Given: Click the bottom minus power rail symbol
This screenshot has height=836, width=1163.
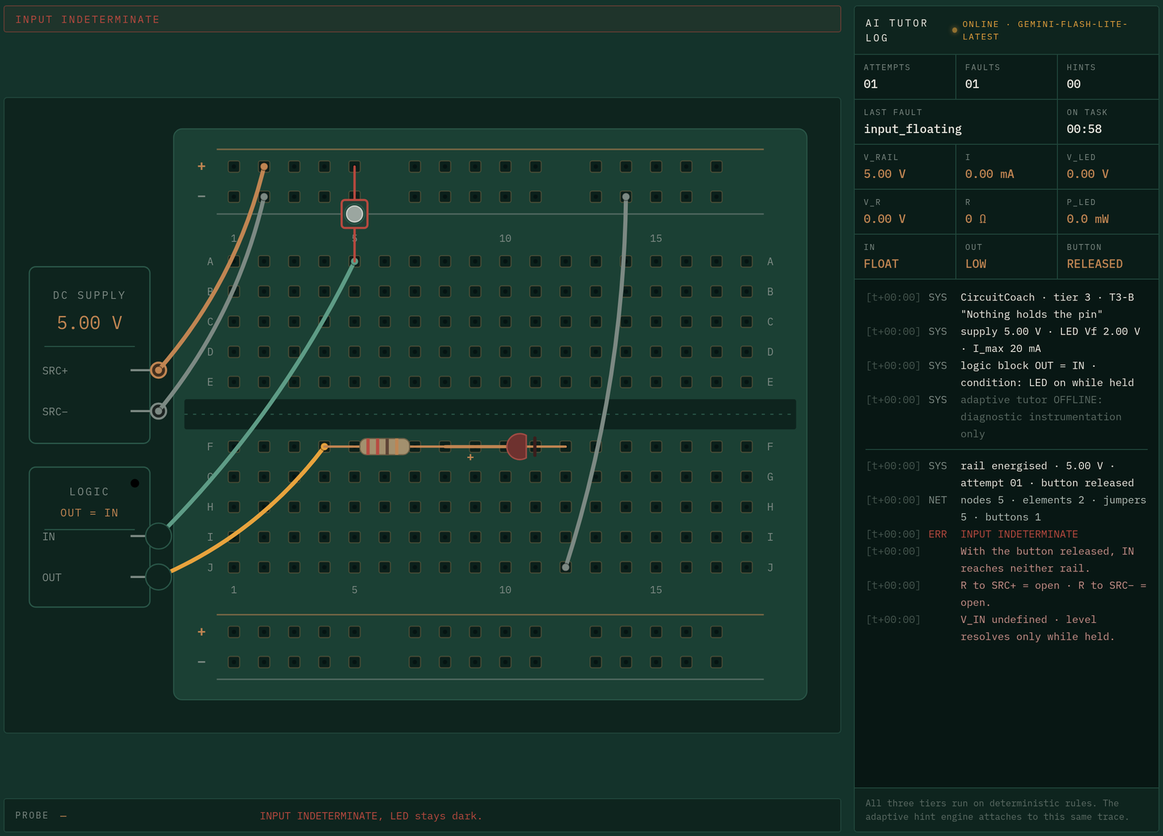Looking at the screenshot, I should tap(201, 662).
